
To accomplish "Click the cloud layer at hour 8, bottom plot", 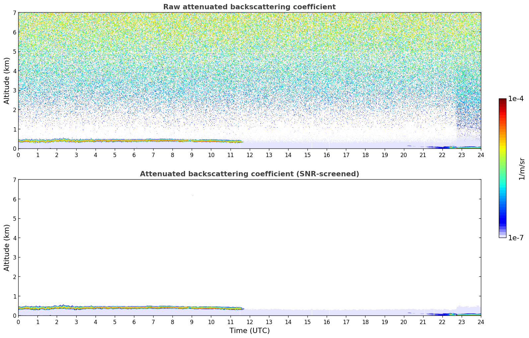I will (172, 308).
